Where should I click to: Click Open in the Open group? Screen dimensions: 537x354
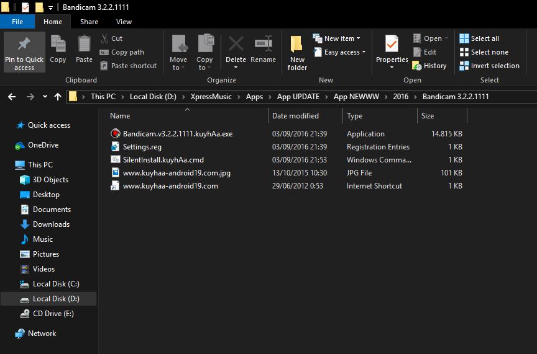pos(430,38)
